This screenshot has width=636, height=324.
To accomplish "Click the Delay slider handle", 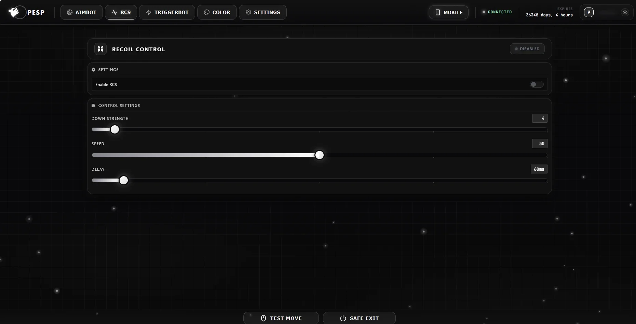I will pos(124,180).
